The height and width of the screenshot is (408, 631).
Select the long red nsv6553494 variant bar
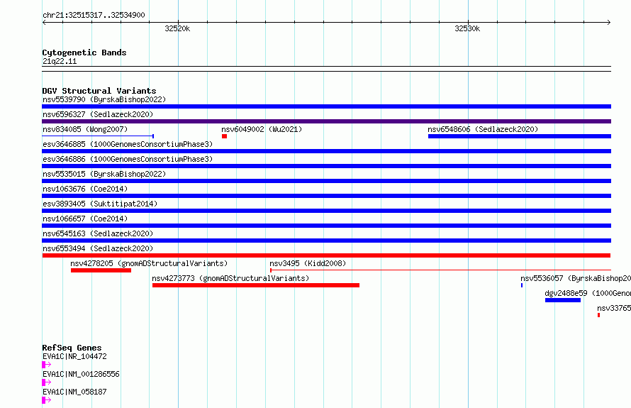point(326,255)
